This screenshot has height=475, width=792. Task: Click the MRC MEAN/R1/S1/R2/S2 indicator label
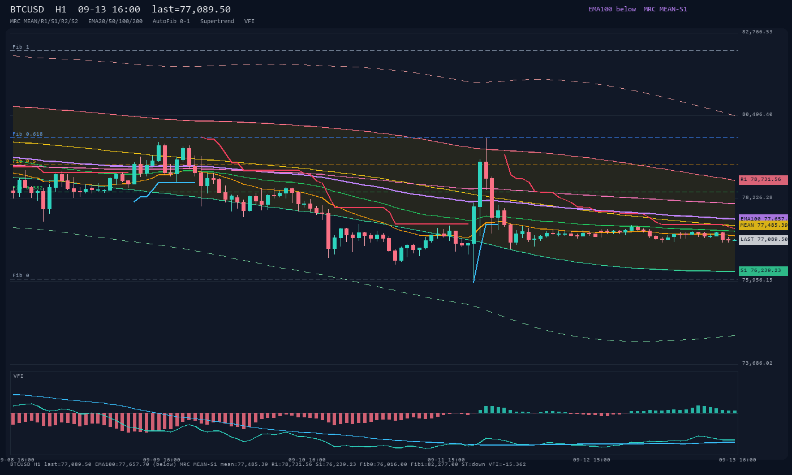pos(44,21)
